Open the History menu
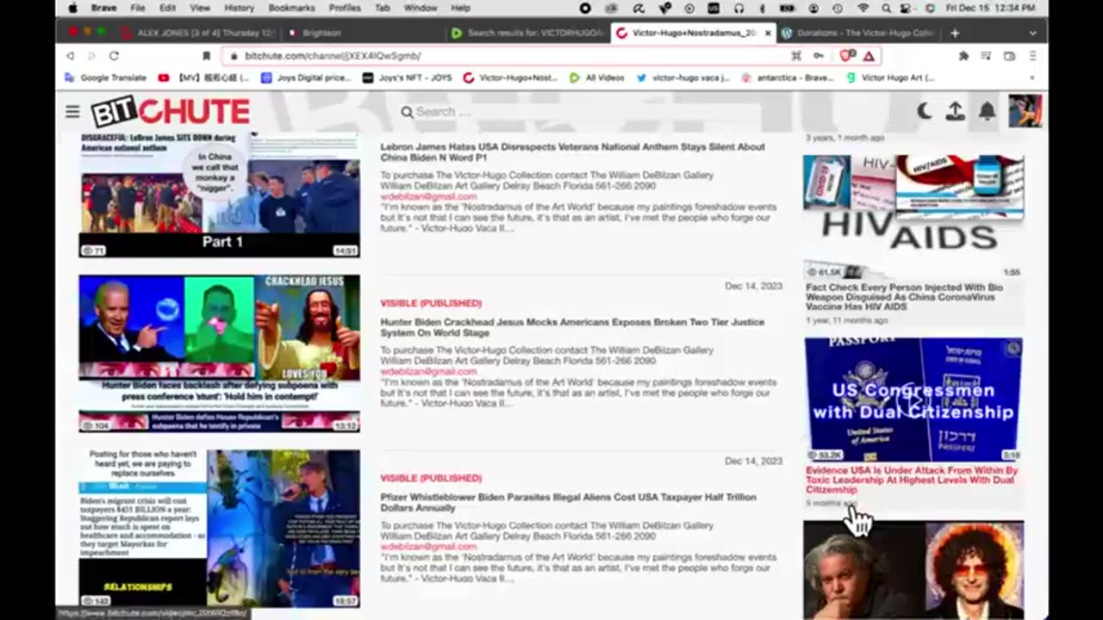This screenshot has width=1103, height=620. 239,8
